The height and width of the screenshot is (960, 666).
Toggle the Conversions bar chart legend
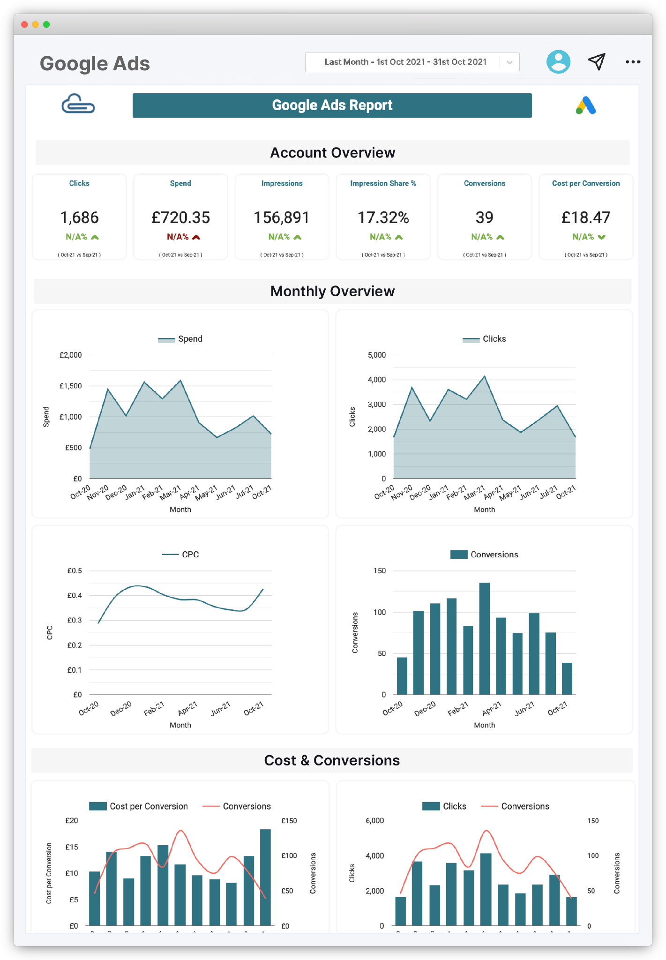[x=484, y=555]
